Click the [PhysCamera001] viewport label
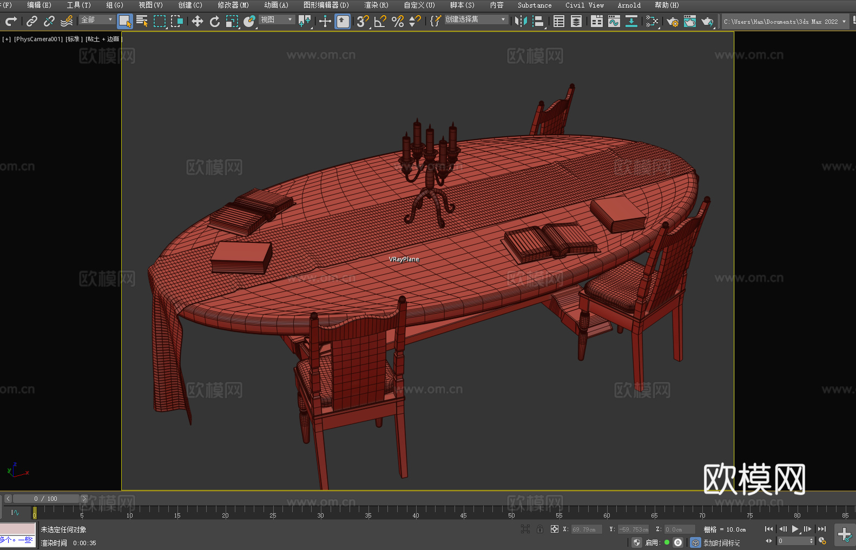856x550 pixels. coord(38,39)
